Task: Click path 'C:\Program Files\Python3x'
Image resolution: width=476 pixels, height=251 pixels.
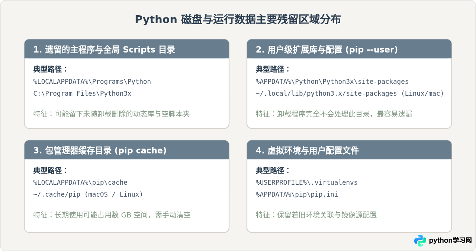Action: (82, 93)
